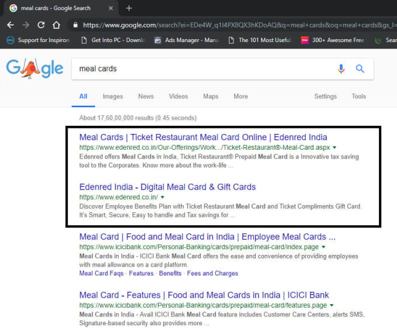Expand dropdown arrow beside meal-card/index.page URL
Viewport: 397px width, 331px height.
tap(323, 247)
